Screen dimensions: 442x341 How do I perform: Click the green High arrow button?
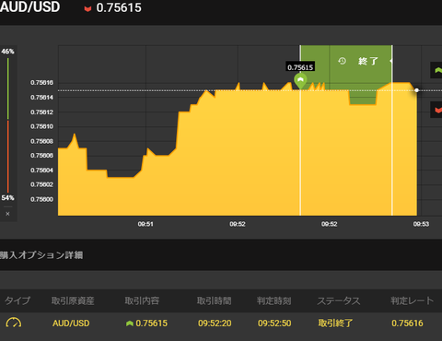[436, 70]
